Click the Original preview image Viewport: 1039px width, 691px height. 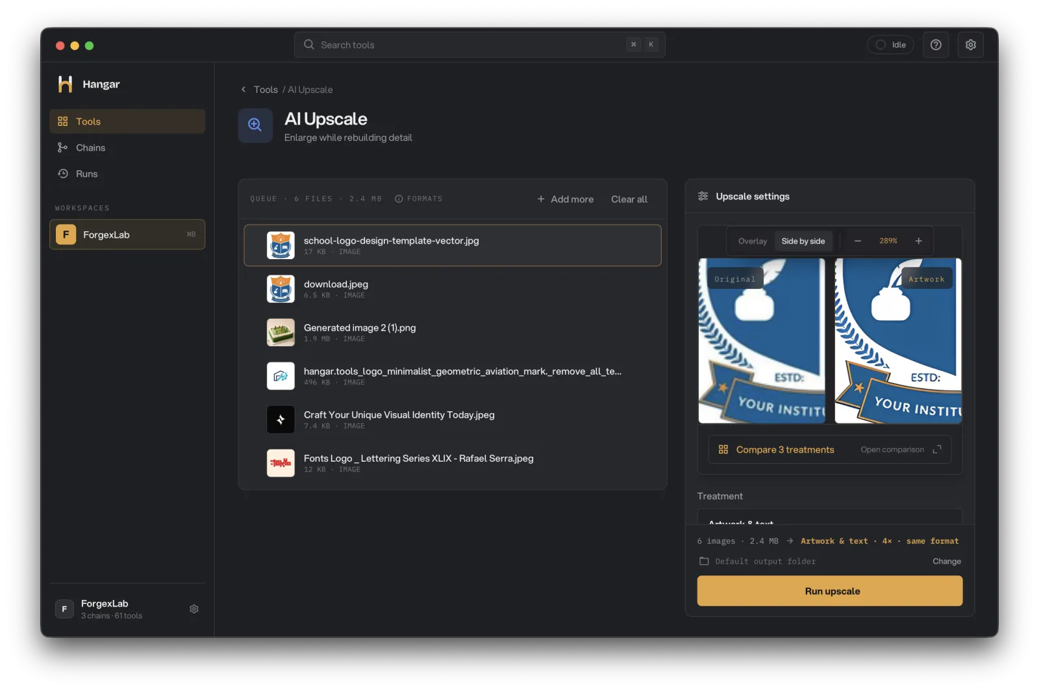coord(762,341)
